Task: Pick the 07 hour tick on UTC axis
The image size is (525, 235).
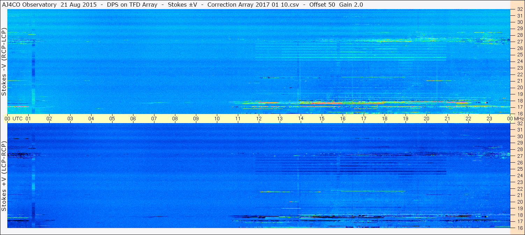Action: [154, 119]
